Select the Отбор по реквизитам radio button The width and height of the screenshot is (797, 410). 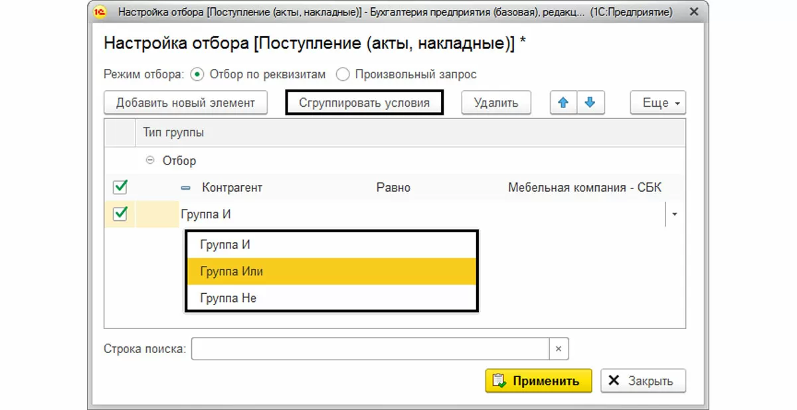click(x=197, y=74)
